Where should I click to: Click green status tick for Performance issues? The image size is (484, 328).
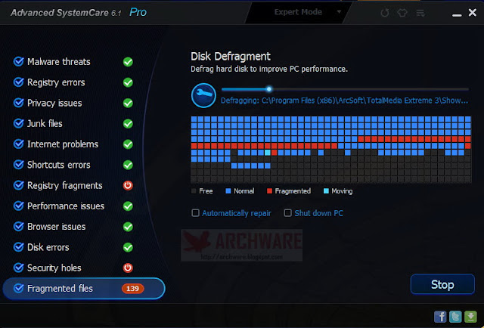click(x=128, y=206)
